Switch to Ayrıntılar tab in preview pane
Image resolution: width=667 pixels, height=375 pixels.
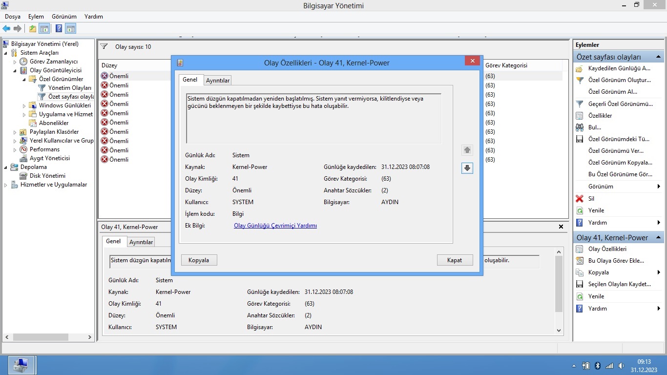tap(141, 242)
